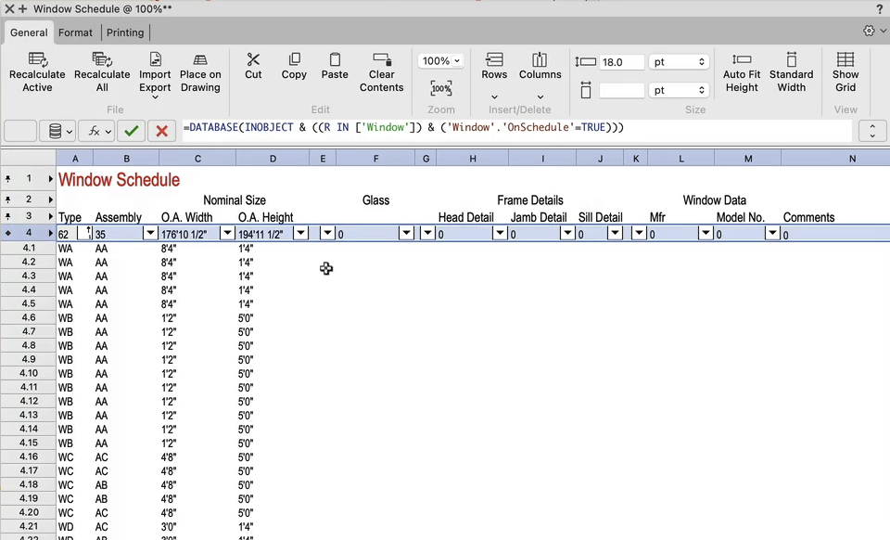Screen dimensions: 890x540
Task: Expand the fx function dropdown
Action: point(96,131)
